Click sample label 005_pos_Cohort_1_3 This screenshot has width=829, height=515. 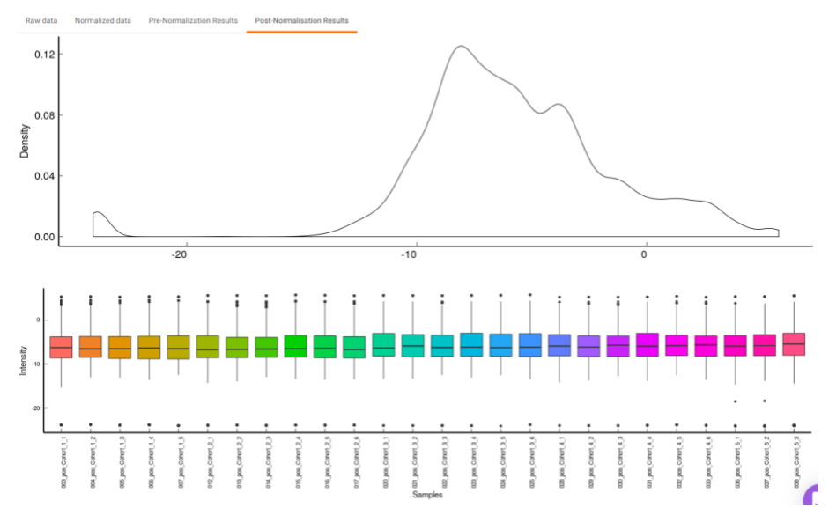(x=122, y=463)
